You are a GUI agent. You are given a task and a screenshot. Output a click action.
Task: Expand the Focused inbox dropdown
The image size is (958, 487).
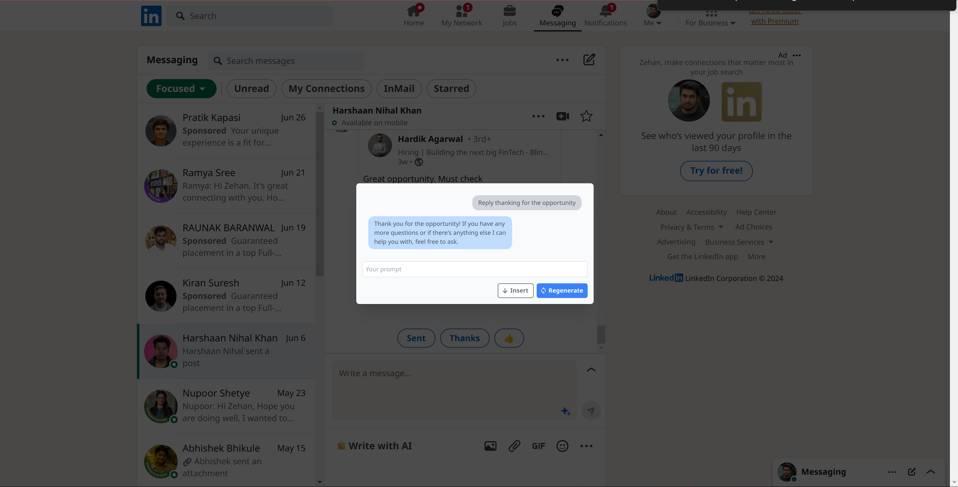click(181, 88)
